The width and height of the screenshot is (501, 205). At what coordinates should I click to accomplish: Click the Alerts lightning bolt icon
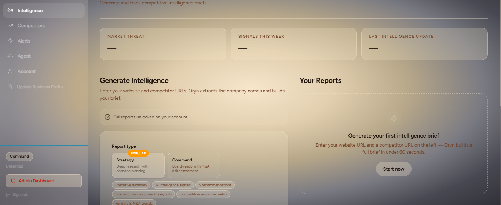pos(10,41)
